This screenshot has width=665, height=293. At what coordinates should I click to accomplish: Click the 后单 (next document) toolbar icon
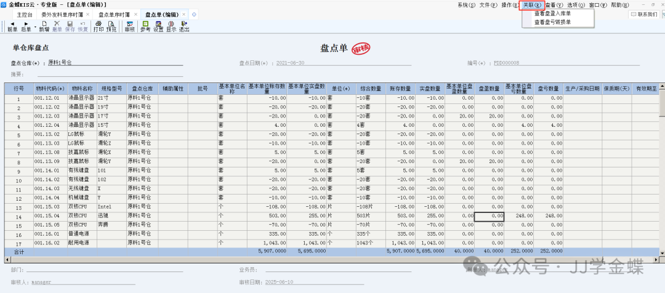pyautogui.click(x=26, y=26)
